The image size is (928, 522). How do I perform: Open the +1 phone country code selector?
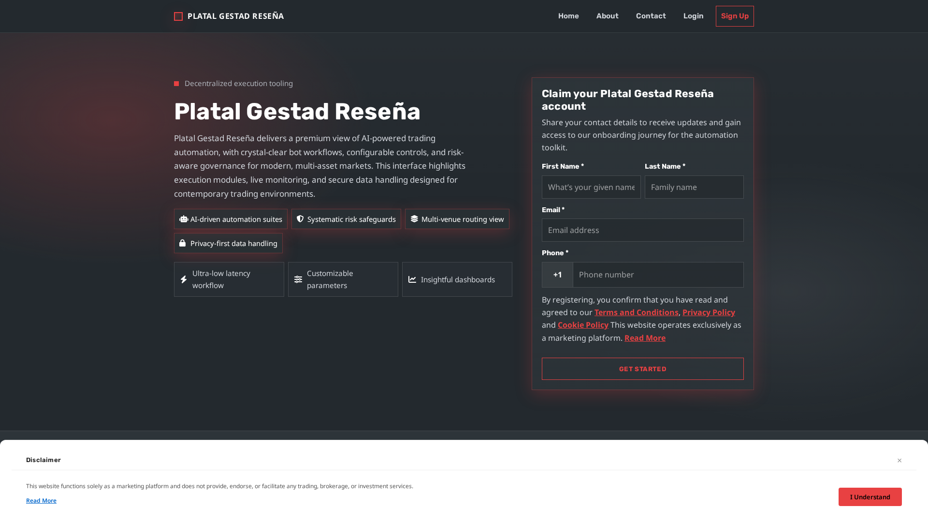(x=557, y=275)
